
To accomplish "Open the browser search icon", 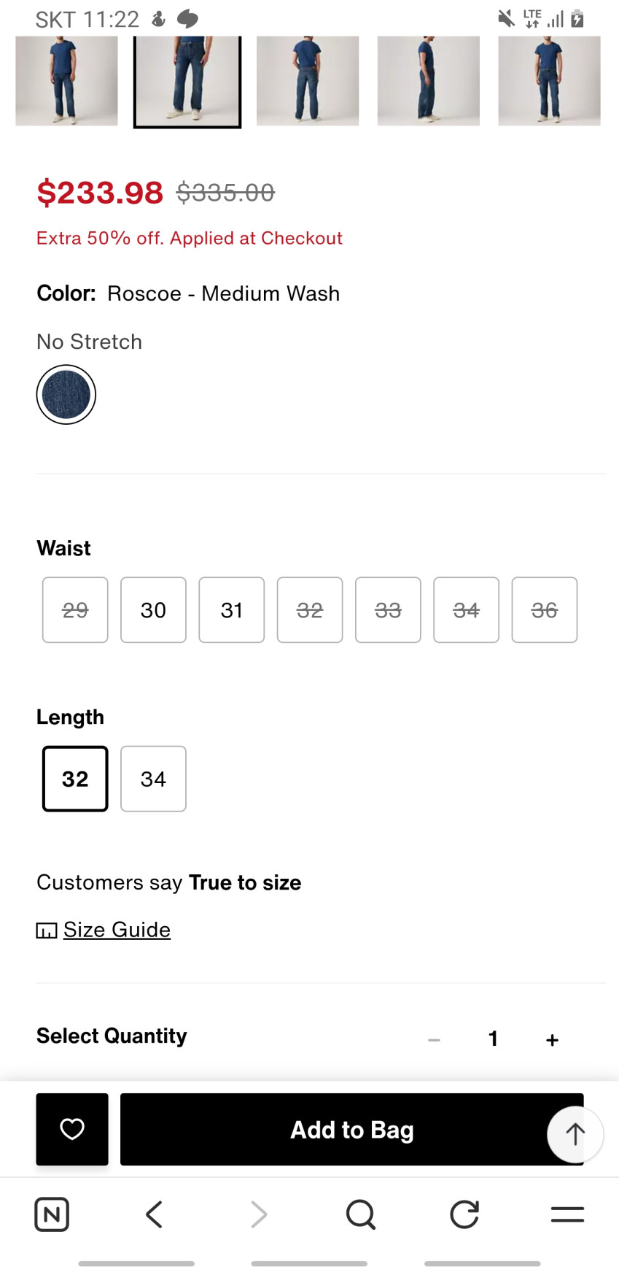I will (361, 1214).
